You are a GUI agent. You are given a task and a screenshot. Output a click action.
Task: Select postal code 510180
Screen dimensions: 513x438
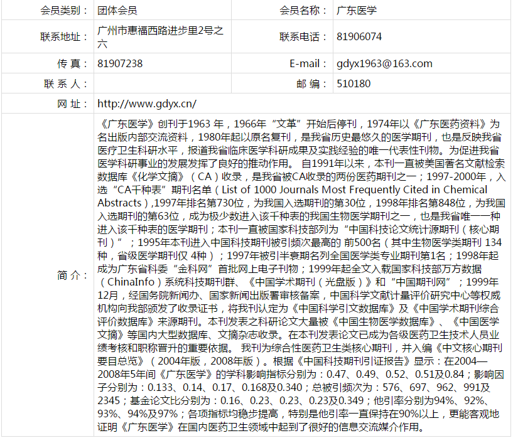pos(354,83)
